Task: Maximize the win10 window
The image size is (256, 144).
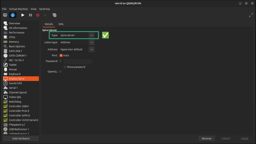Action: (246, 3)
